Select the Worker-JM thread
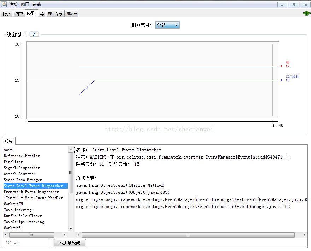This screenshot has height=251, width=311. click(35, 204)
